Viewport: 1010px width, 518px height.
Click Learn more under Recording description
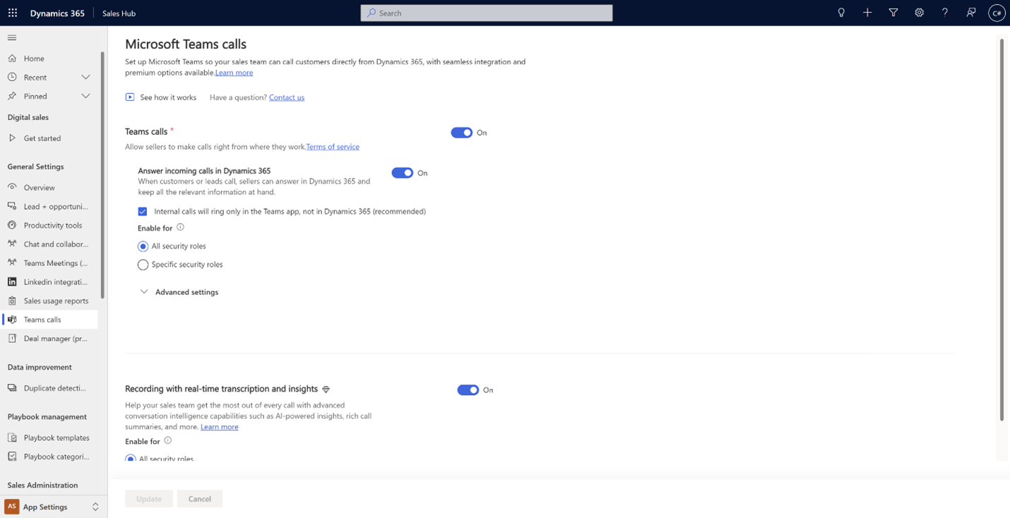(220, 427)
